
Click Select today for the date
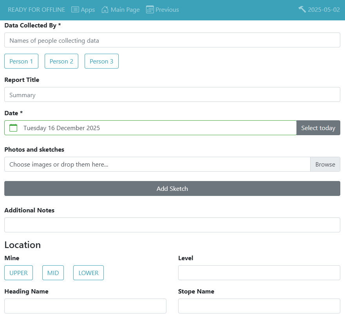click(x=318, y=128)
